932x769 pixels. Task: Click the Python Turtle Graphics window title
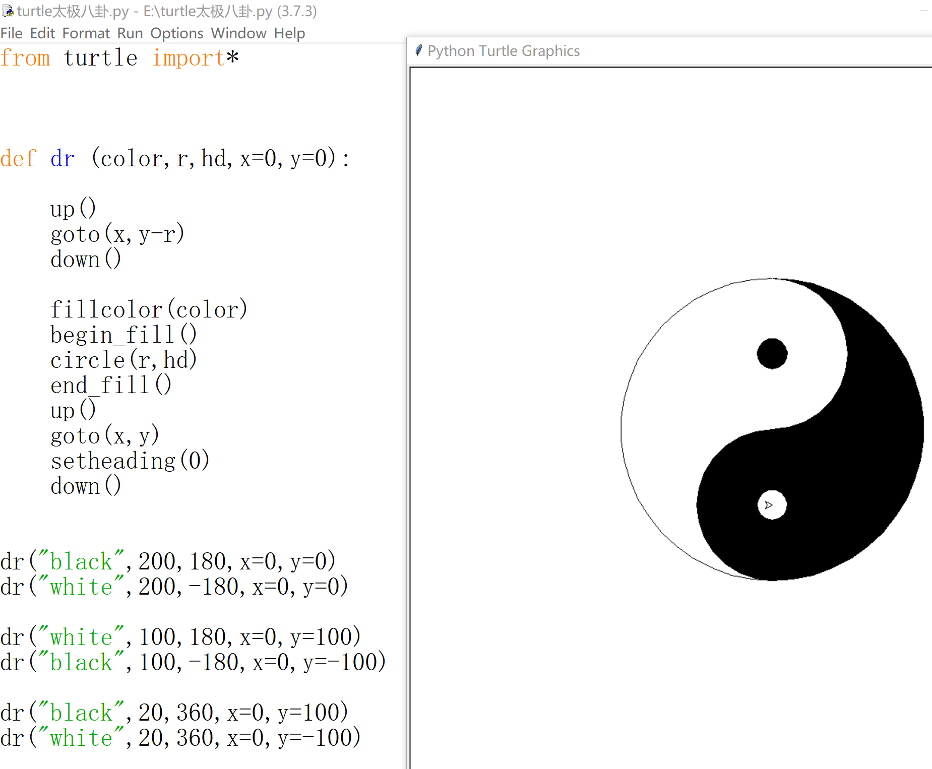pos(504,51)
